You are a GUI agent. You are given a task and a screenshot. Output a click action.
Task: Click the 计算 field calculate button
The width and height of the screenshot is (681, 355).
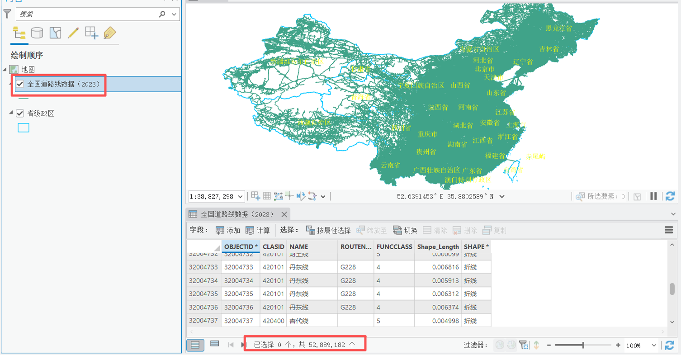point(258,230)
